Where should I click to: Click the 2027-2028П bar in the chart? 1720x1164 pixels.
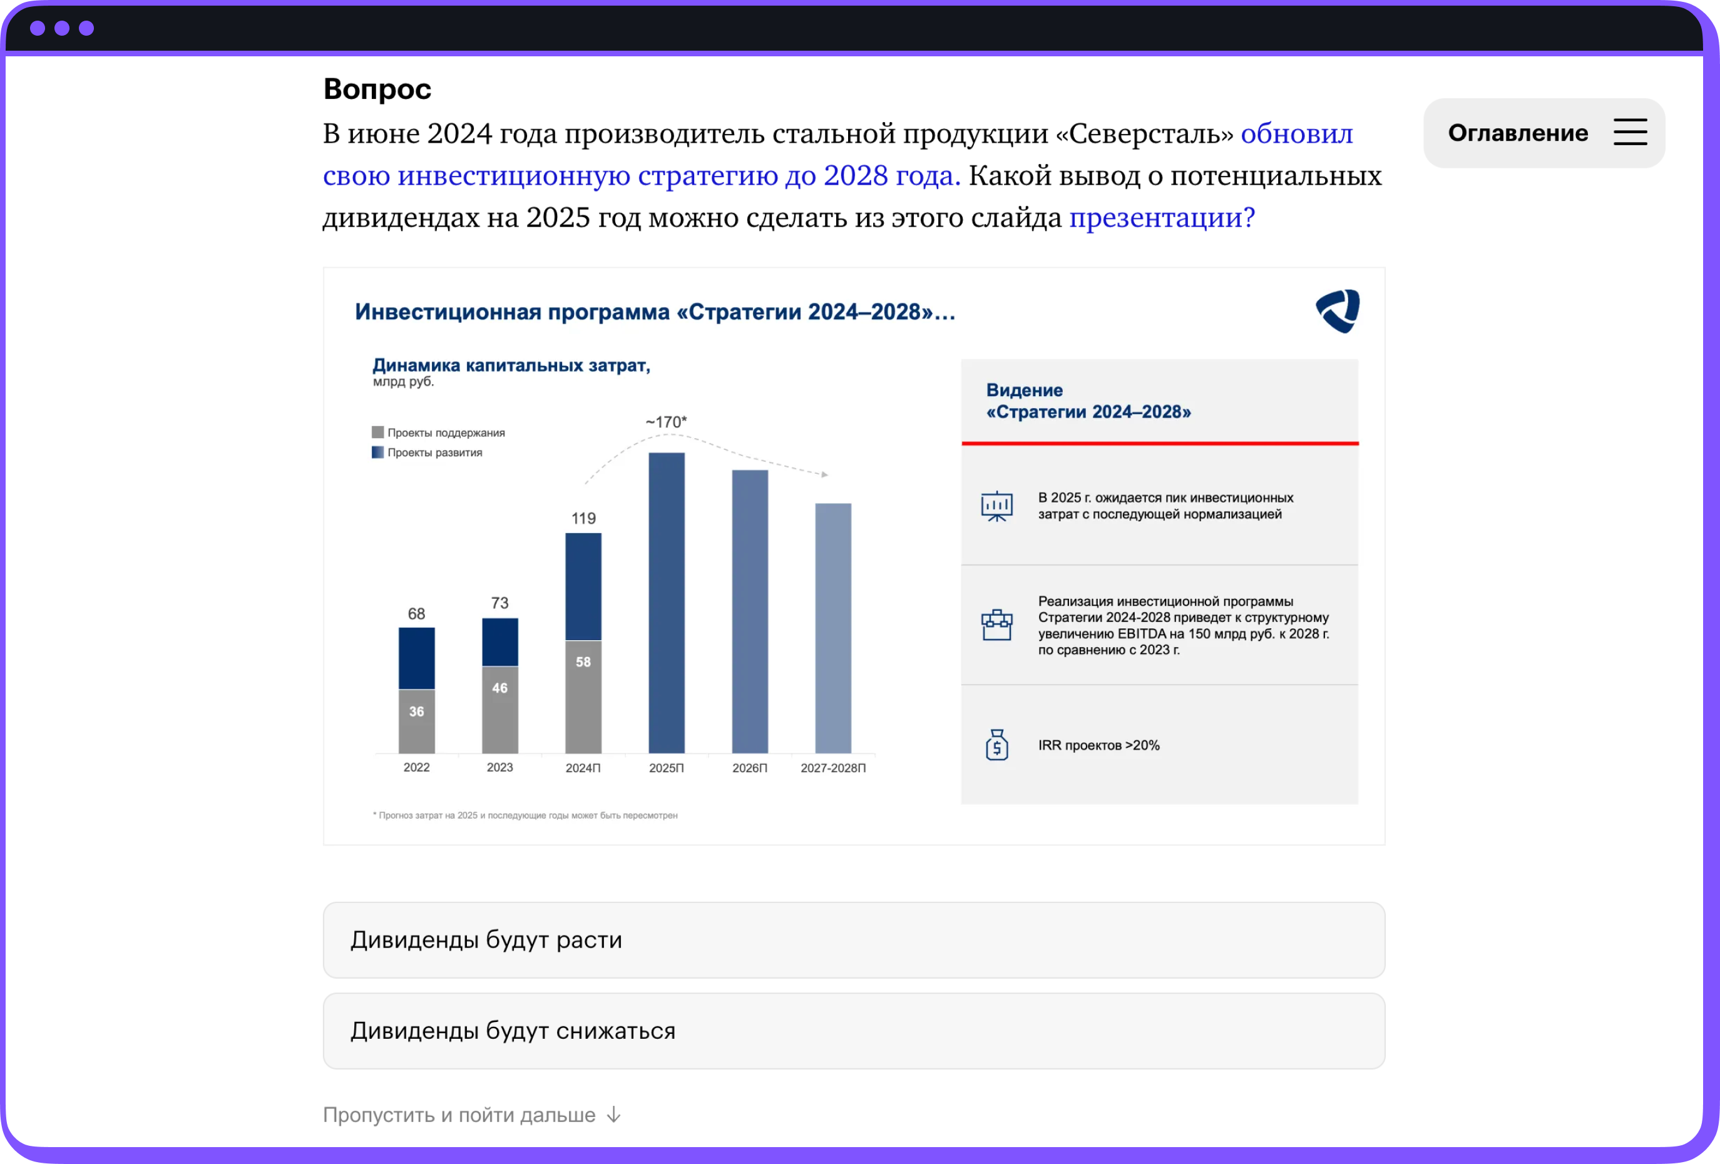[x=832, y=628]
